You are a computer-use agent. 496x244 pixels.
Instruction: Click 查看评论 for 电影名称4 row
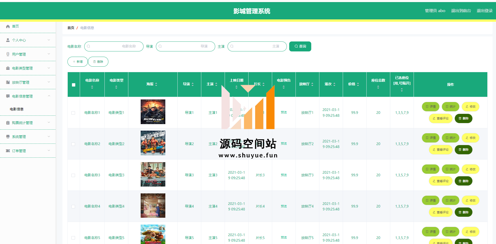point(441,212)
